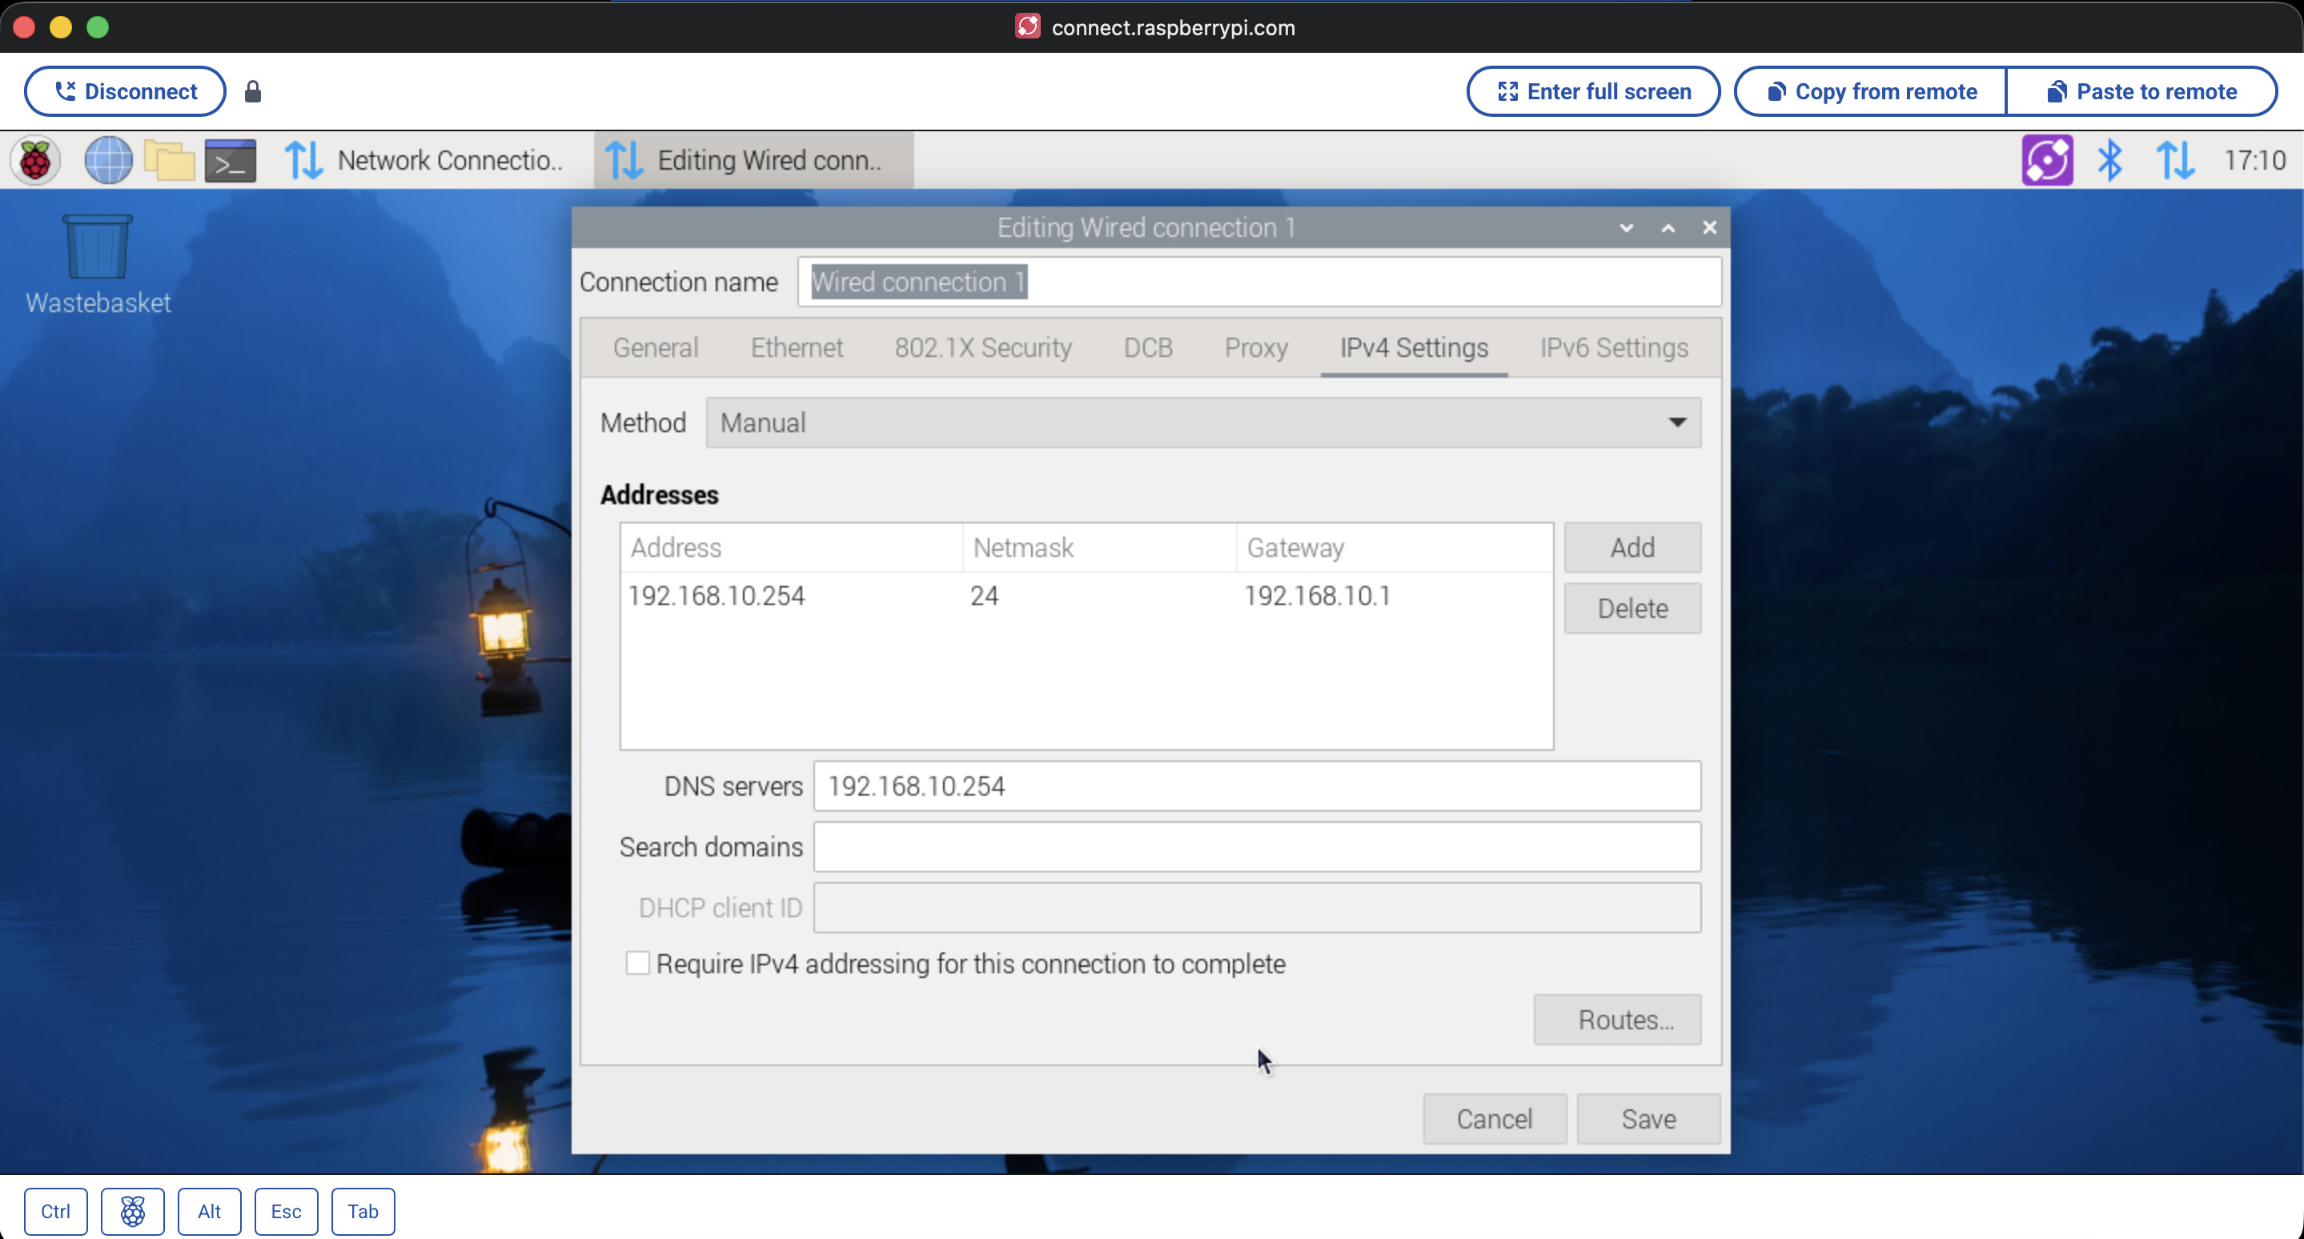This screenshot has width=2304, height=1239.
Task: Switch to the Ethernet tab
Action: coord(796,347)
